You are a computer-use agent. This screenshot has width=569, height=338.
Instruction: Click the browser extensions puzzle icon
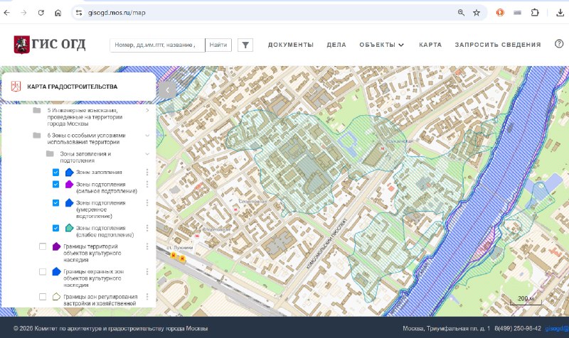(535, 13)
